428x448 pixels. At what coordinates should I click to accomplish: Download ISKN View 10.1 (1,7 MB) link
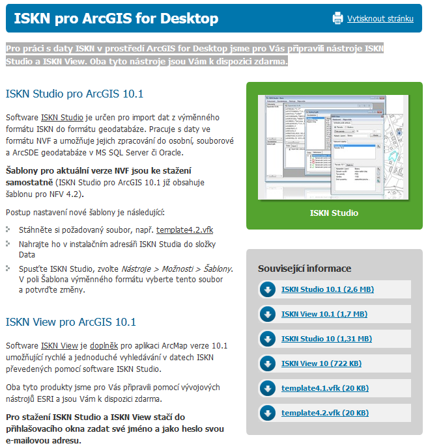point(324,314)
